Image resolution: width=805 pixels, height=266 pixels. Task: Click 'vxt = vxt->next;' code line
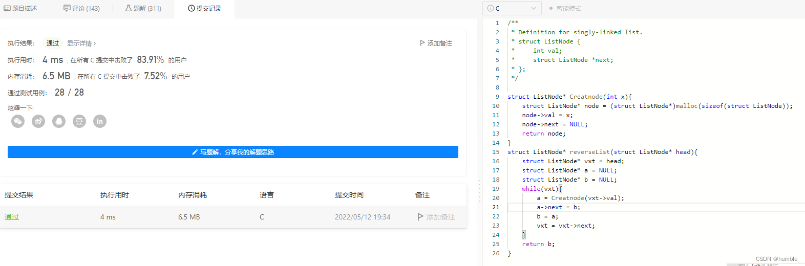point(566,226)
